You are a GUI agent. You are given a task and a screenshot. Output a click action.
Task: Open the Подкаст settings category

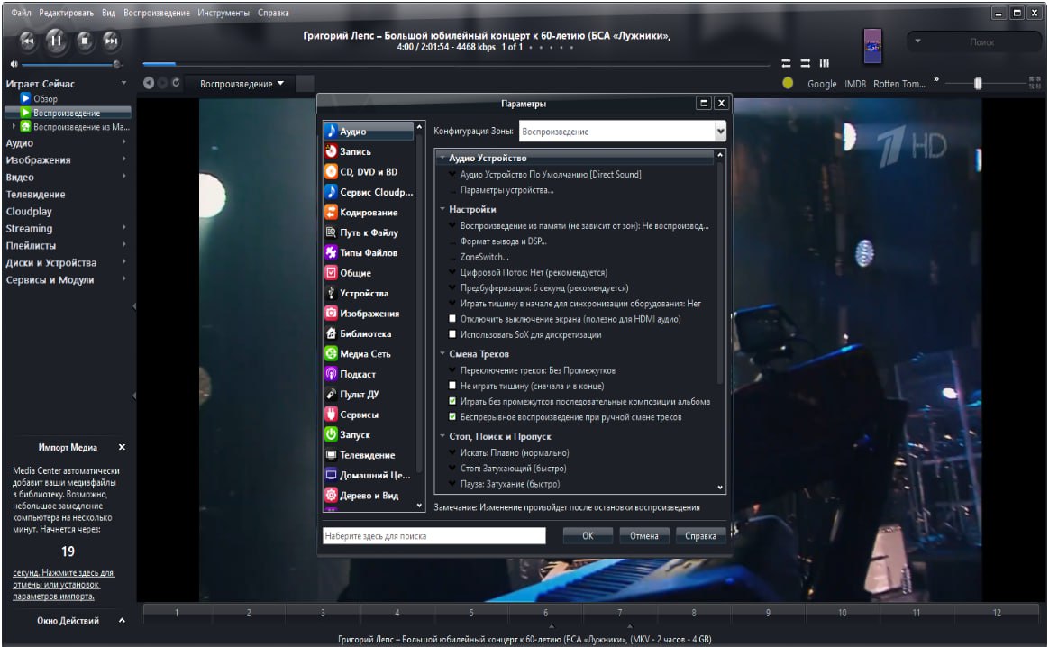point(357,374)
